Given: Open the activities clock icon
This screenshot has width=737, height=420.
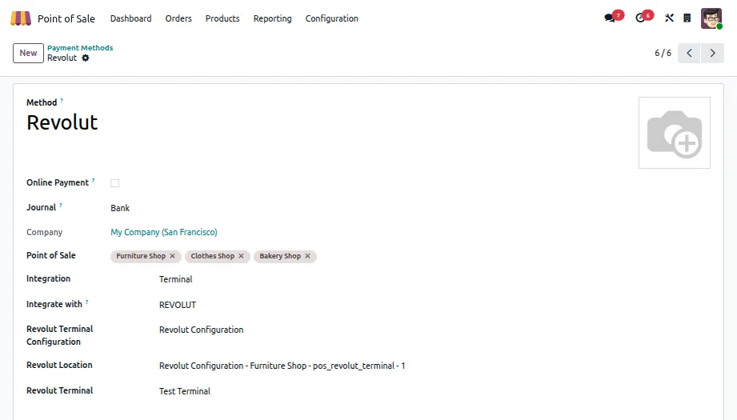Looking at the screenshot, I should pos(640,18).
